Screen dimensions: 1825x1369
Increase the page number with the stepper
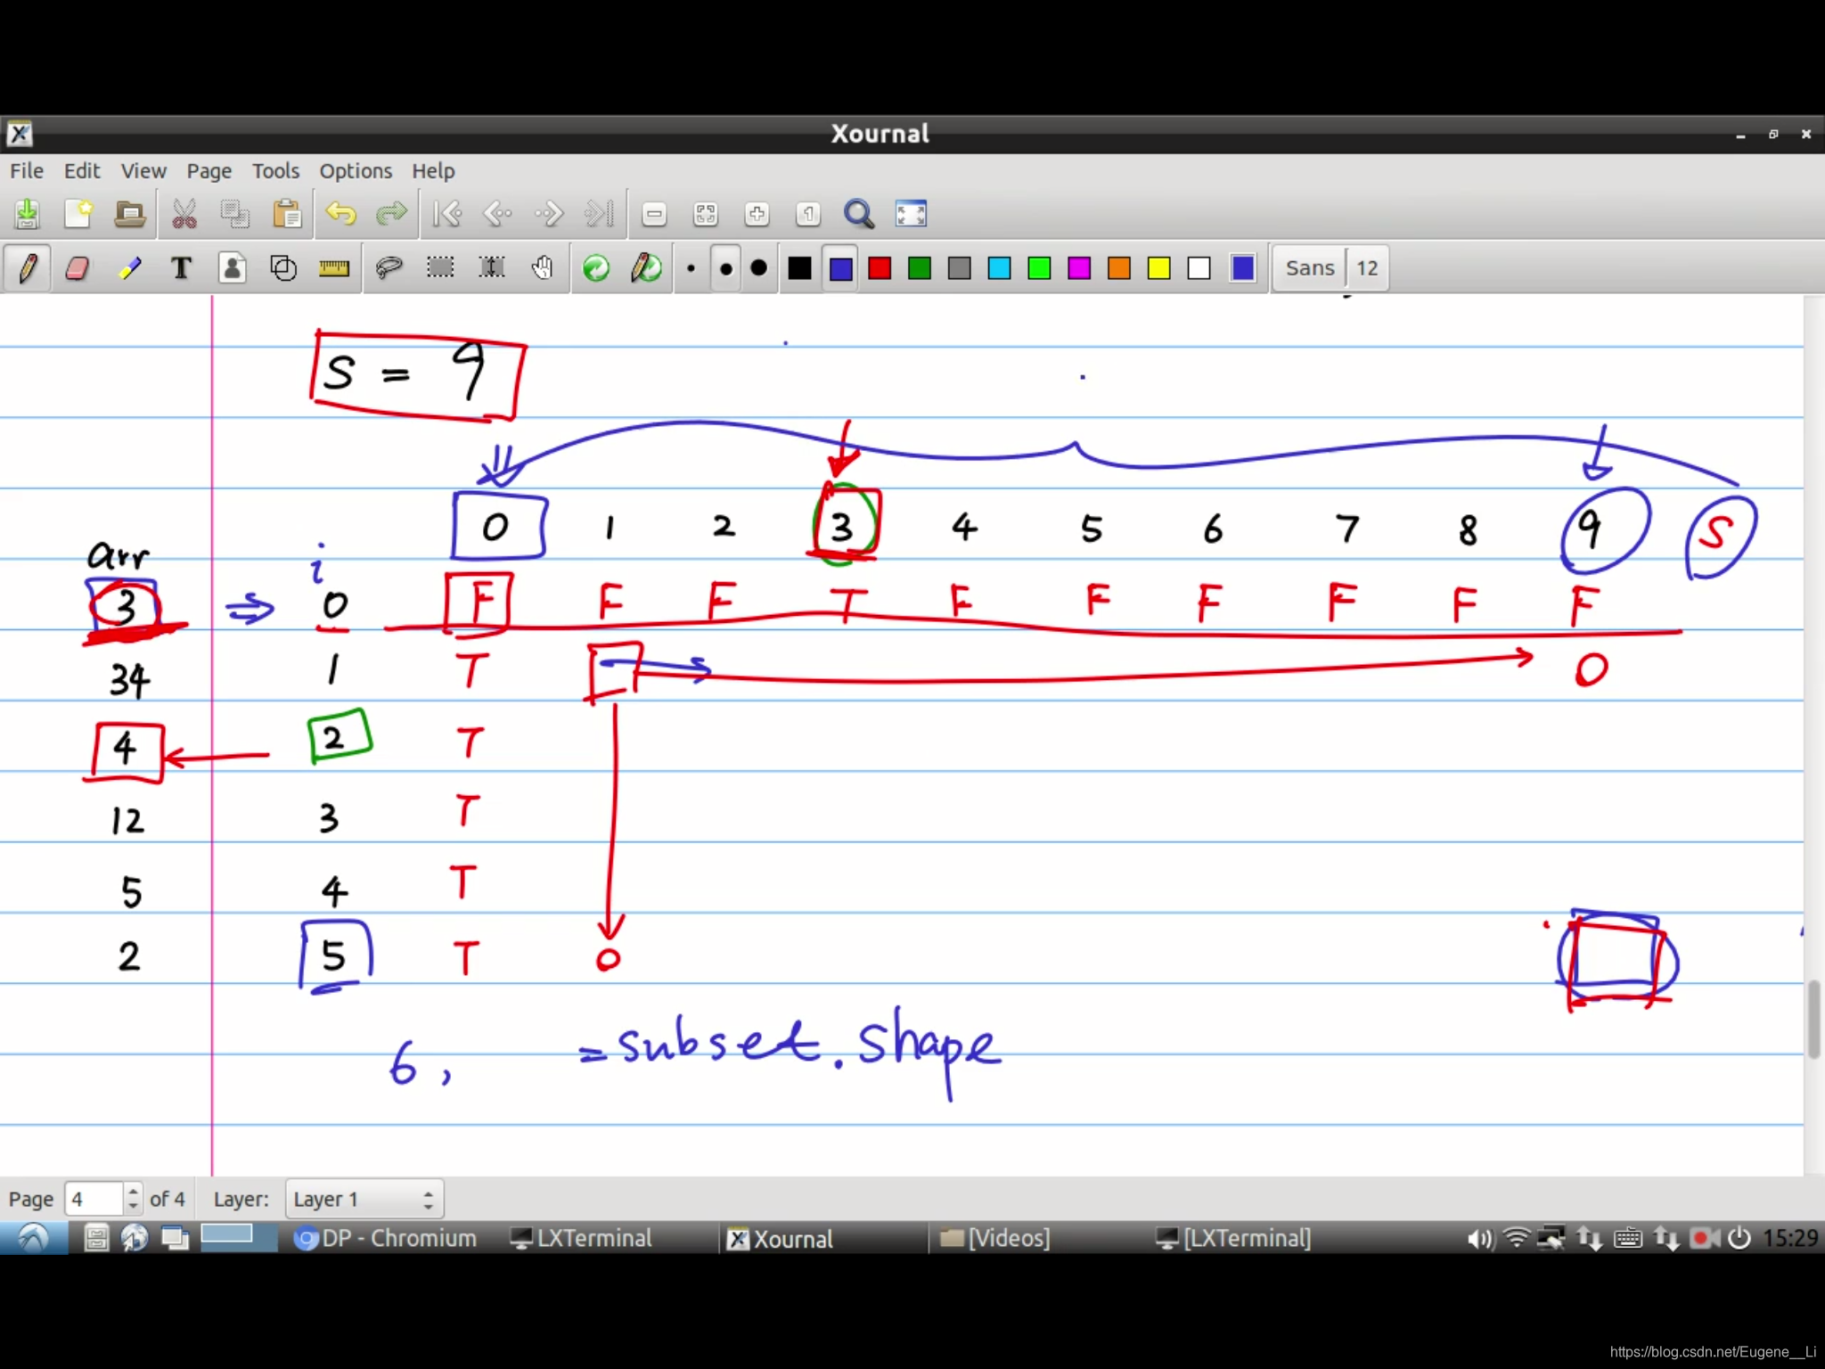[133, 1191]
